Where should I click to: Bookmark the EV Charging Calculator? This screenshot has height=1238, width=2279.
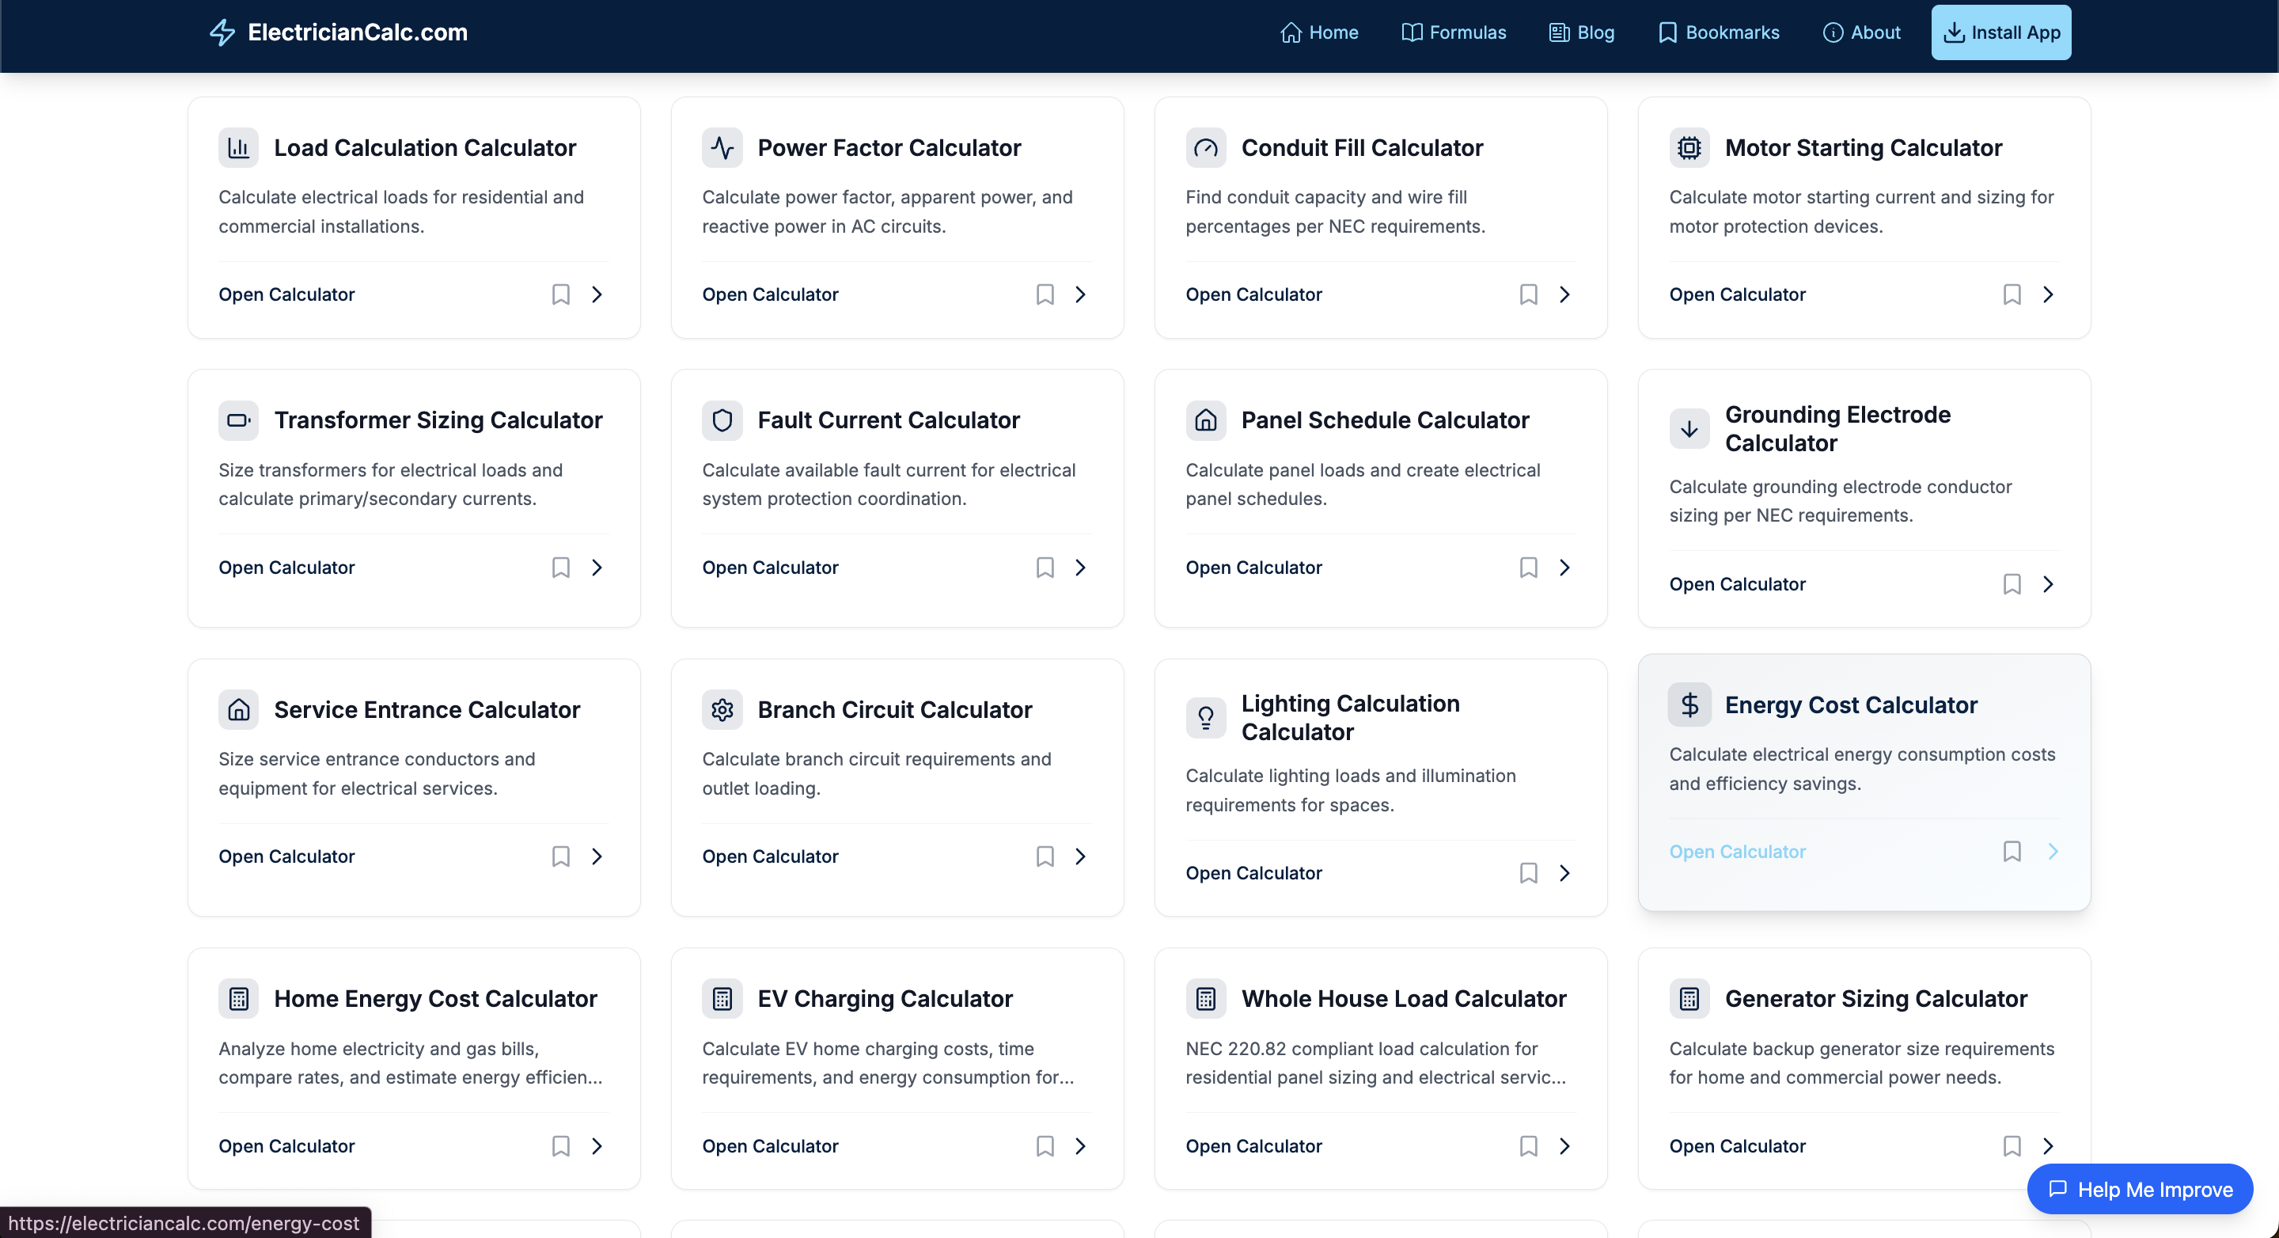(x=1045, y=1146)
